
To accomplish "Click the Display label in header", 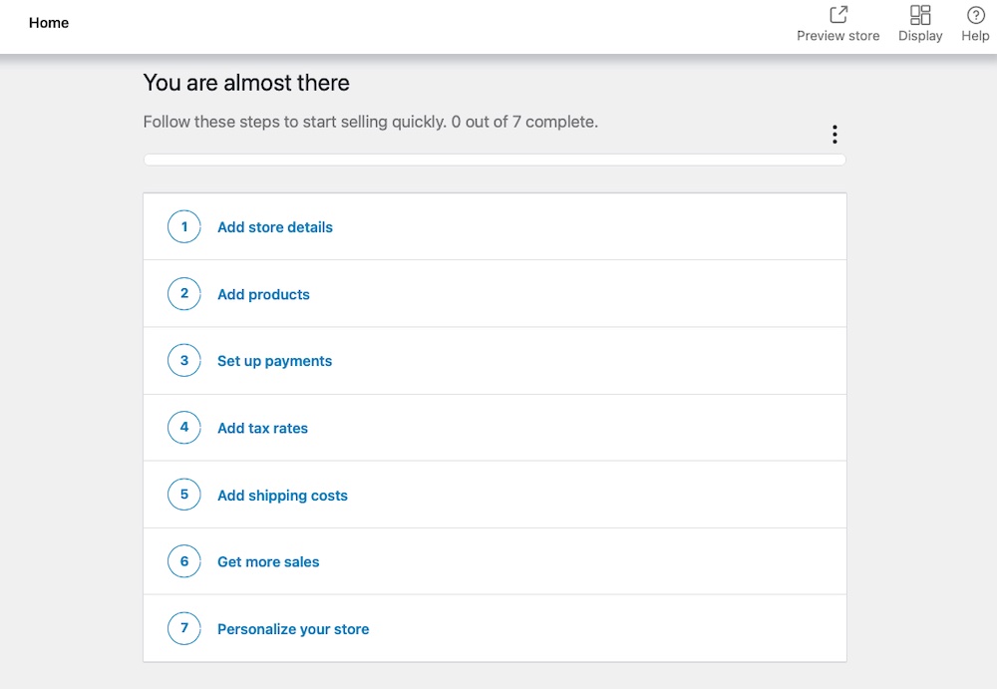I will (920, 36).
